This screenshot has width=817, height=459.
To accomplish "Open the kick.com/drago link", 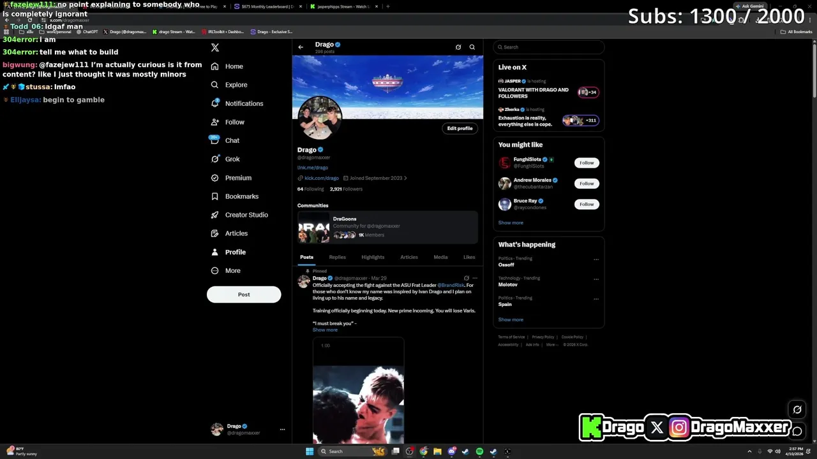I will pyautogui.click(x=322, y=178).
